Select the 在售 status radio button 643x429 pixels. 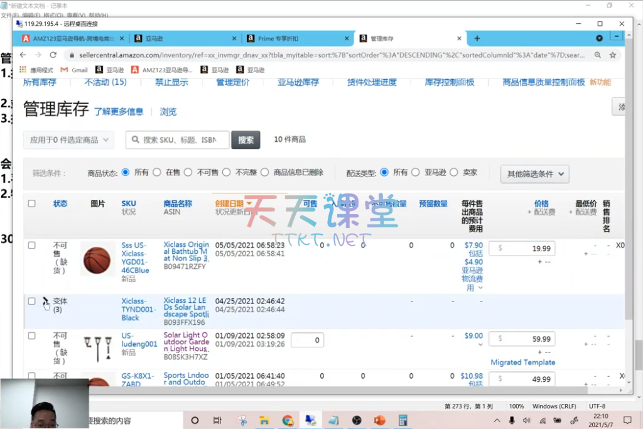tap(157, 172)
